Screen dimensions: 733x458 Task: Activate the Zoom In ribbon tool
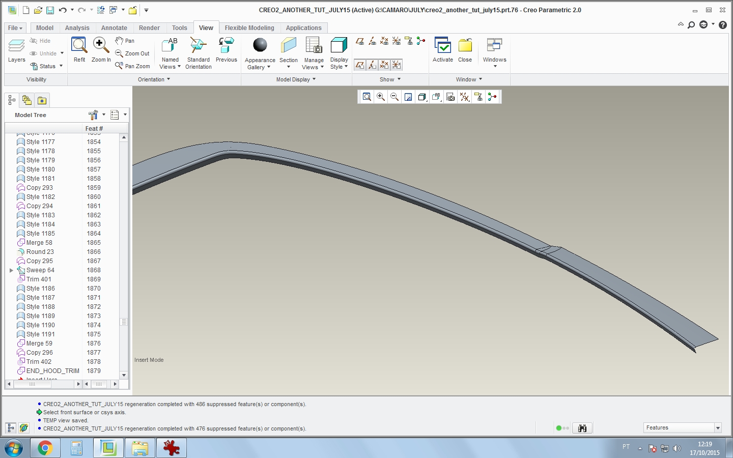(101, 50)
